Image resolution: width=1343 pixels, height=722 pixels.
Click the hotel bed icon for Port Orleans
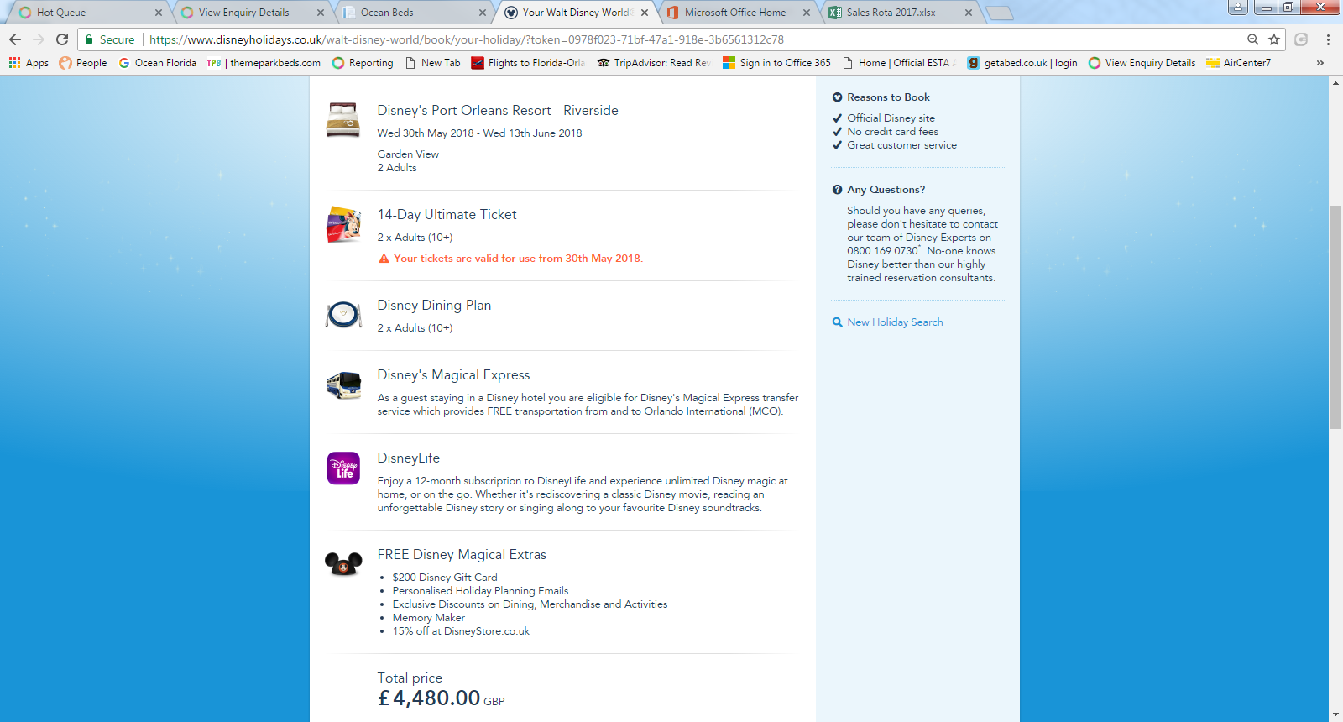tap(343, 119)
